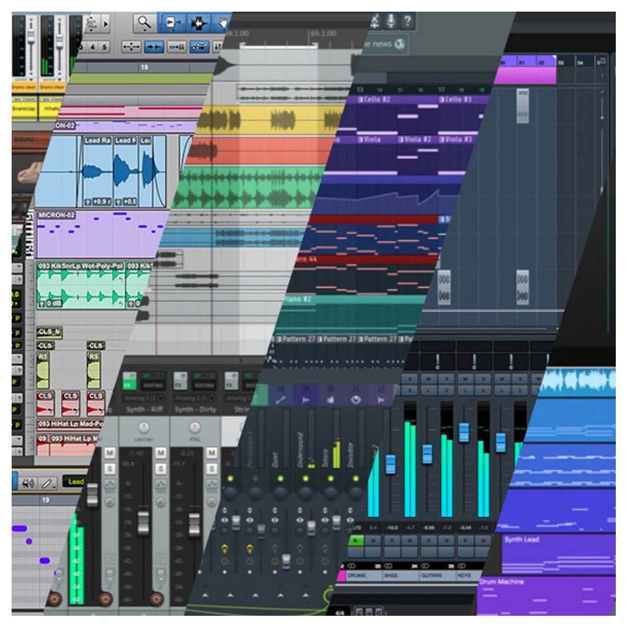The width and height of the screenshot is (628, 628).
Task: Click the scissors icon in FL Studio toolbar
Action: tap(375, 21)
